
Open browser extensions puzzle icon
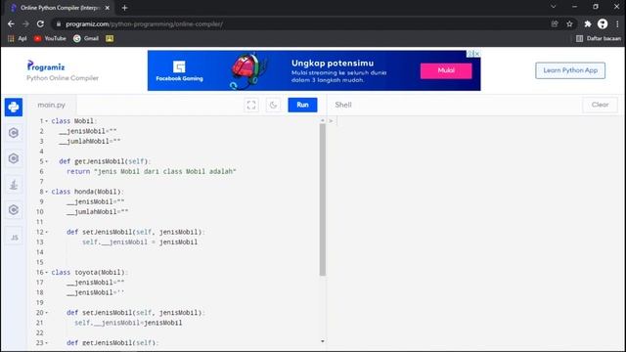pos(587,23)
